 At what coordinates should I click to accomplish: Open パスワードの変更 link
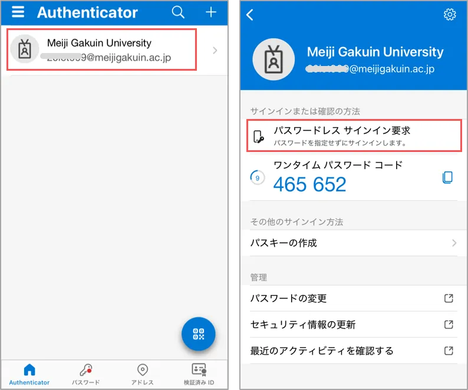click(x=354, y=299)
